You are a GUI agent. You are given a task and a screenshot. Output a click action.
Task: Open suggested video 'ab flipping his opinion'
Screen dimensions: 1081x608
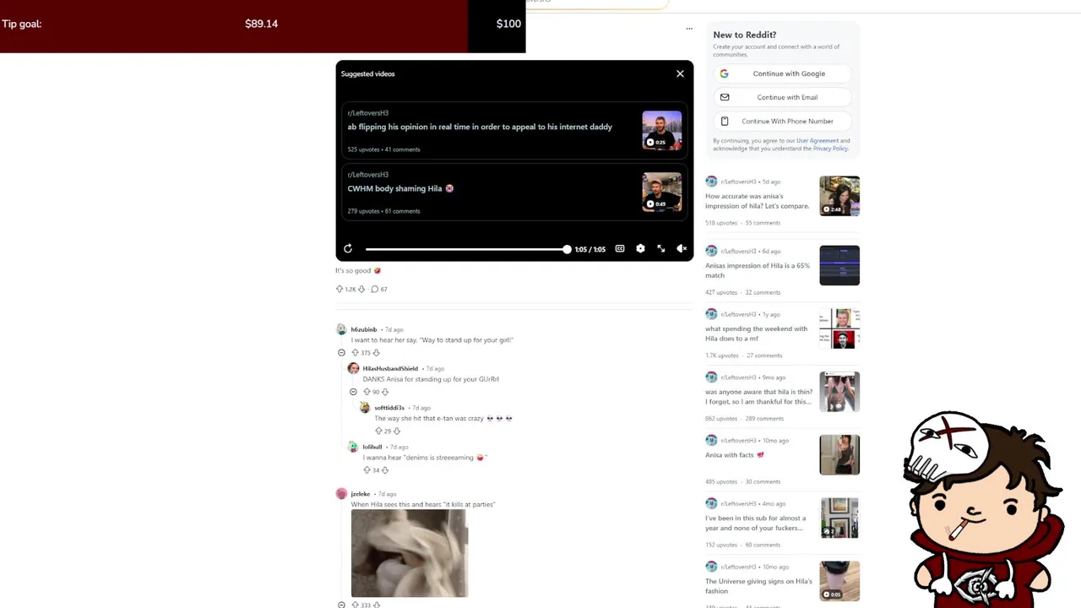(x=480, y=127)
